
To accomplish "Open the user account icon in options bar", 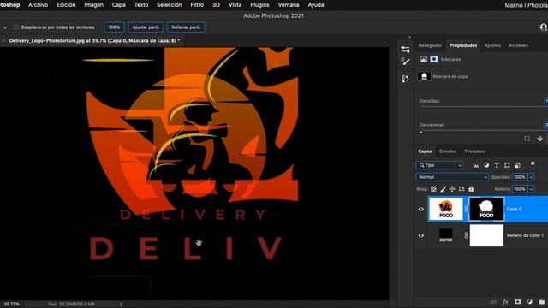I will pos(544,27).
